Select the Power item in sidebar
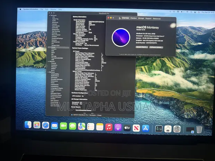The height and width of the screenshot is (161, 215). click(x=59, y=47)
